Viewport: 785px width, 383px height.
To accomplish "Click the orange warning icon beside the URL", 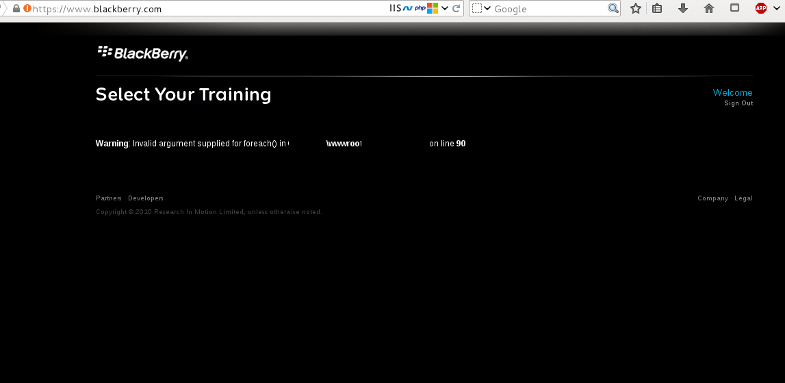I will pyautogui.click(x=27, y=9).
